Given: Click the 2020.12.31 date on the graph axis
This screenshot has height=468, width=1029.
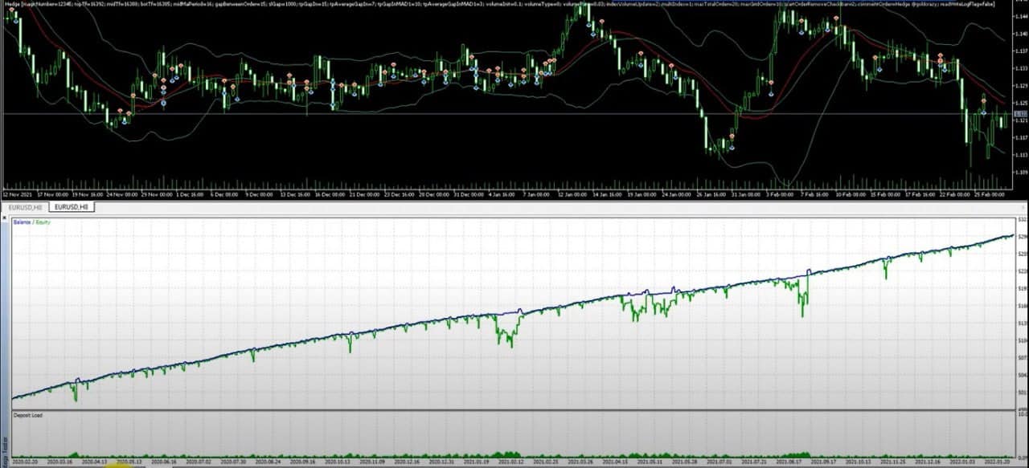Looking at the screenshot, I should tap(441, 462).
